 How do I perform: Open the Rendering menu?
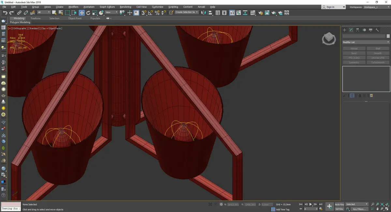[125, 7]
